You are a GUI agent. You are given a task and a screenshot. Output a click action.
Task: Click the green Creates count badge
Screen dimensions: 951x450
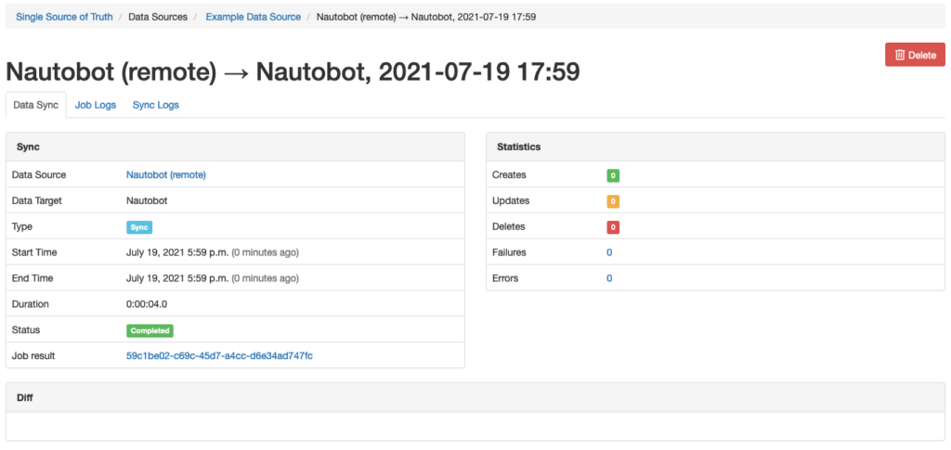(x=613, y=175)
